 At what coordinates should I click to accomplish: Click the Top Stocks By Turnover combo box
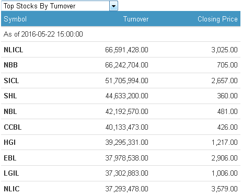(x=60, y=6)
